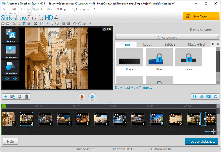221x152 pixels.
Task: Click the timeline zoom in plus
Action: [213, 132]
